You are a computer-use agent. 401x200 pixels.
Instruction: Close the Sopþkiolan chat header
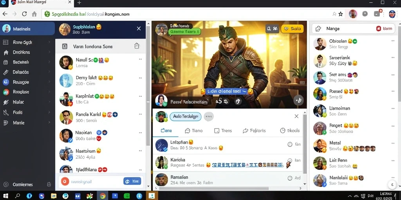[139, 29]
